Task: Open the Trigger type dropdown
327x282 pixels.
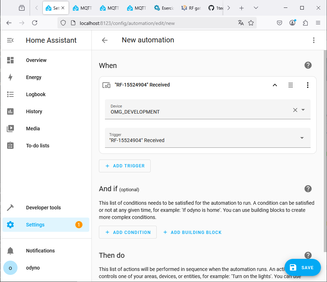Action: coord(302,138)
